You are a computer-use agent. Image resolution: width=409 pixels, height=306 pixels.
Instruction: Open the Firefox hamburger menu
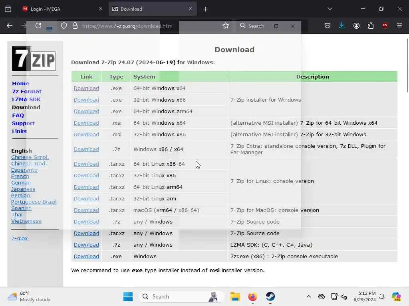point(399,25)
